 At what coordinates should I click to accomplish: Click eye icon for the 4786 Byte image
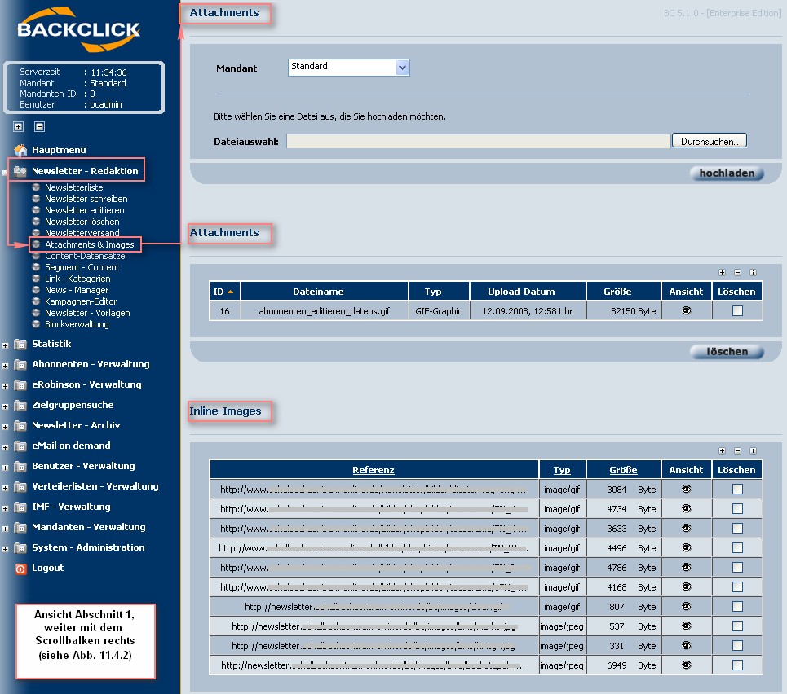pyautogui.click(x=686, y=568)
